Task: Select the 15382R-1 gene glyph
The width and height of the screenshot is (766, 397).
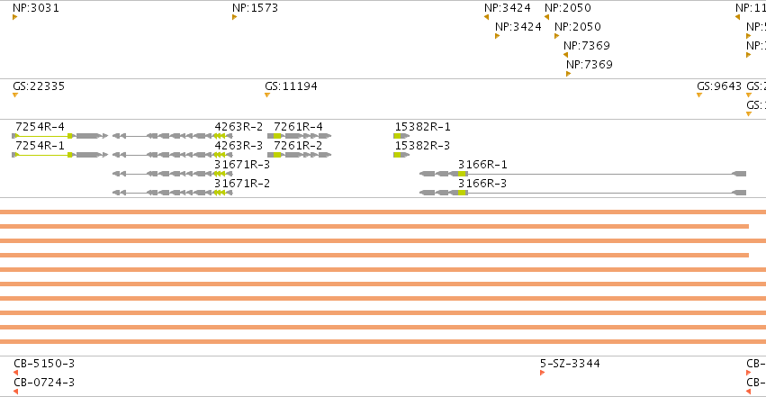Action: [x=401, y=136]
